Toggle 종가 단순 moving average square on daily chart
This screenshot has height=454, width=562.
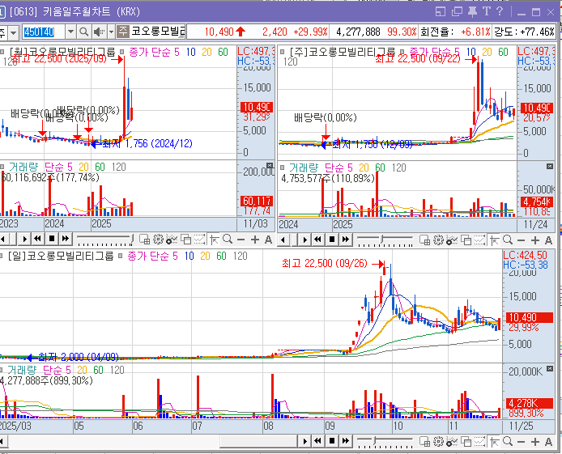point(121,256)
